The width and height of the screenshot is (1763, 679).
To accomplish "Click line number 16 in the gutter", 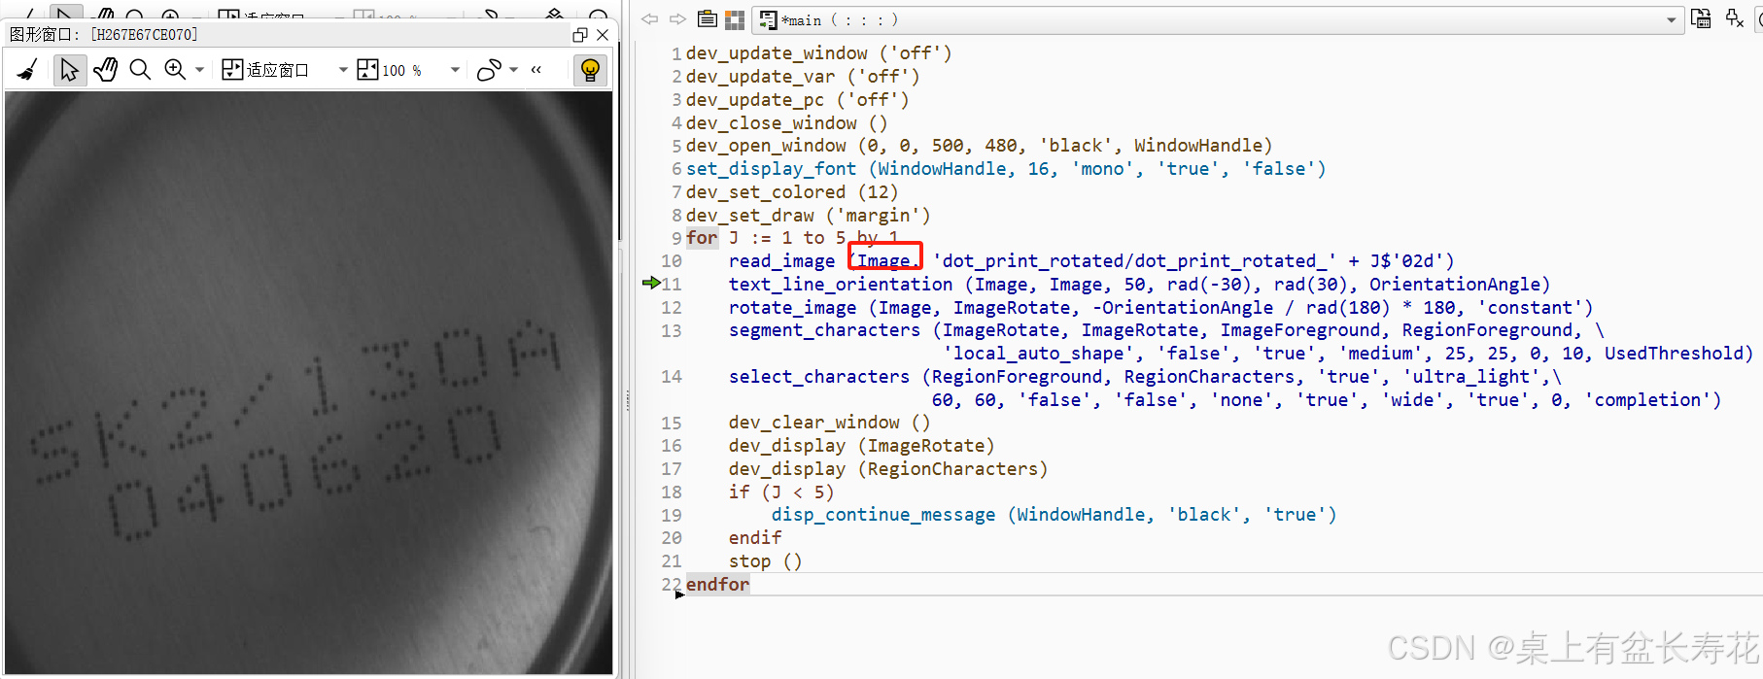I will [672, 446].
